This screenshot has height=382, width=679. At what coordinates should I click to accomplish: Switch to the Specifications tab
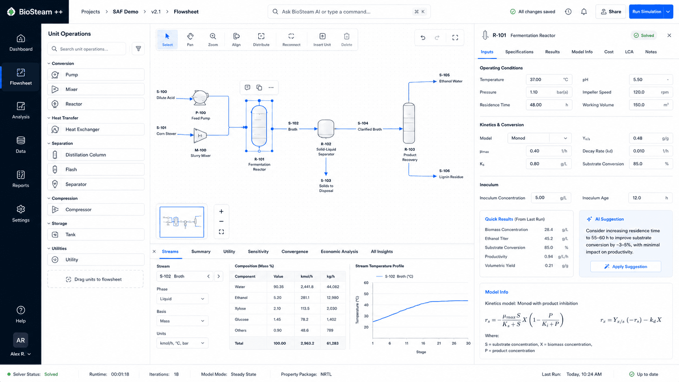519,52
